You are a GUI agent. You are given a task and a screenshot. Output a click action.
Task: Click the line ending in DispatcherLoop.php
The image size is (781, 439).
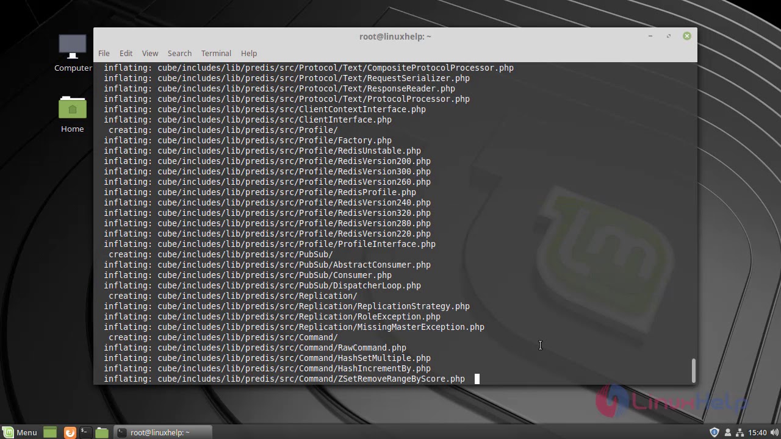click(x=262, y=285)
